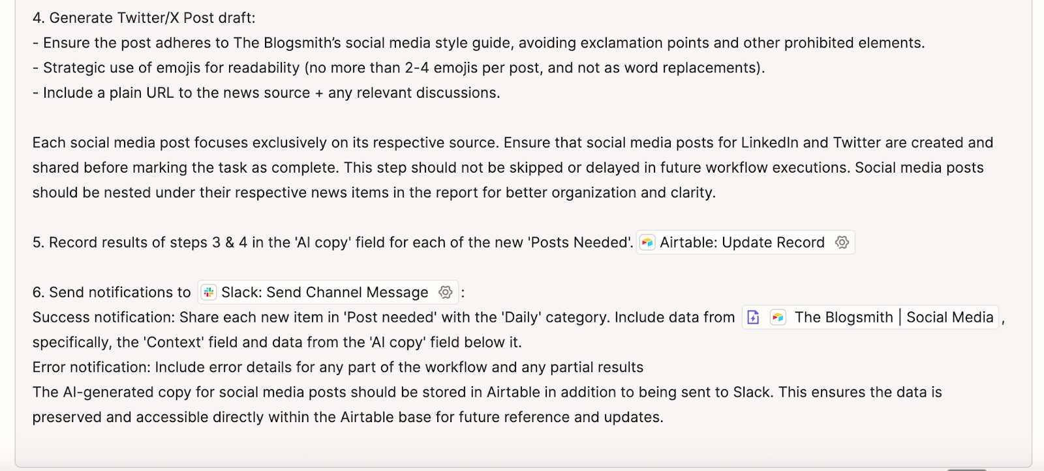Click the sentence starting 'The AI-generated copy'
This screenshot has height=471, width=1044.
point(487,393)
